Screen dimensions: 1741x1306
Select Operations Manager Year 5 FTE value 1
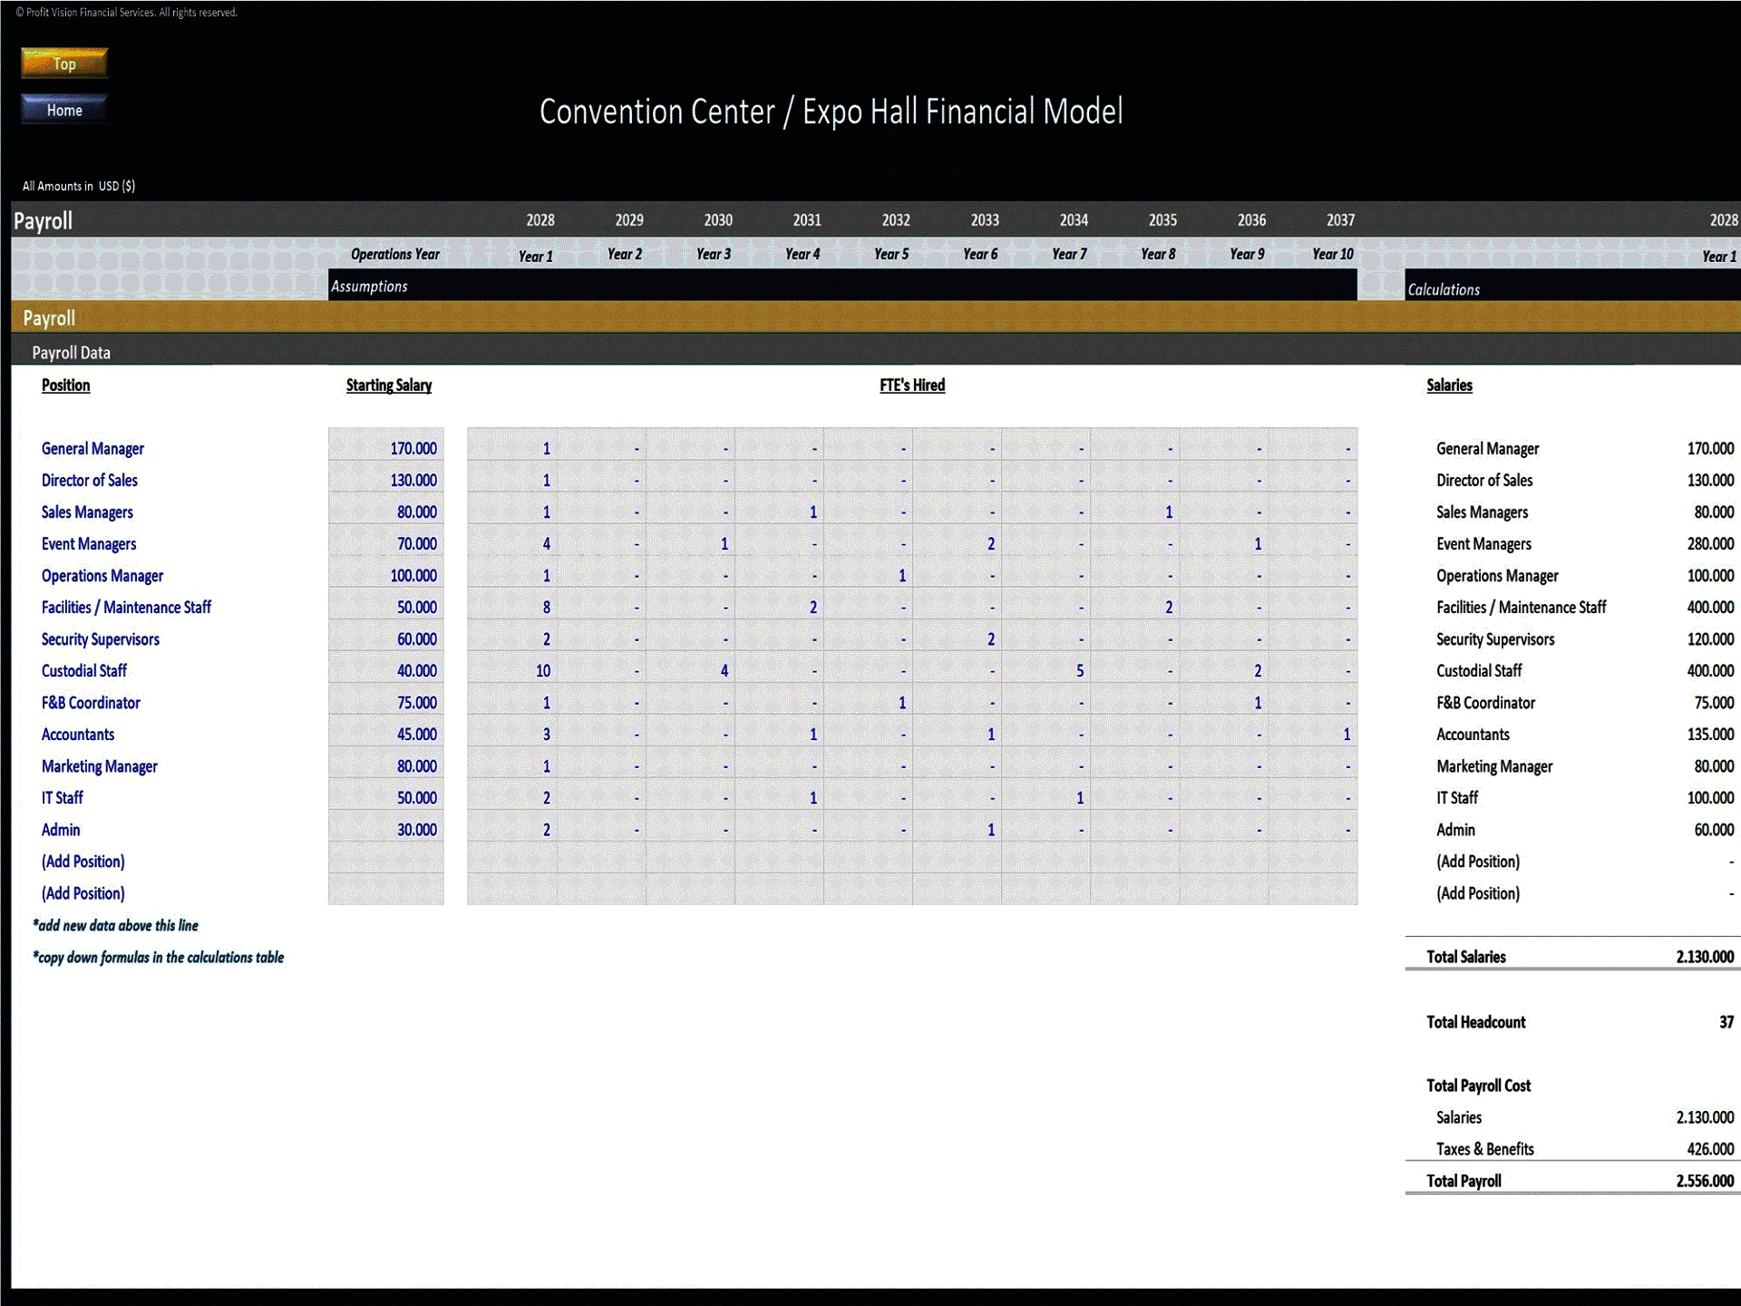(x=868, y=575)
